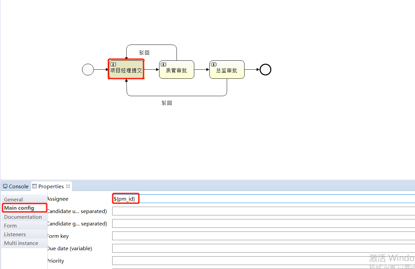Click the user icon on 质管审批 task
The width and height of the screenshot is (415, 269).
point(163,65)
